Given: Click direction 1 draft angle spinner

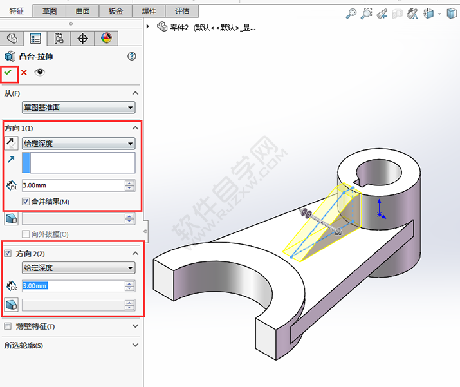Looking at the screenshot, I should coord(130,219).
